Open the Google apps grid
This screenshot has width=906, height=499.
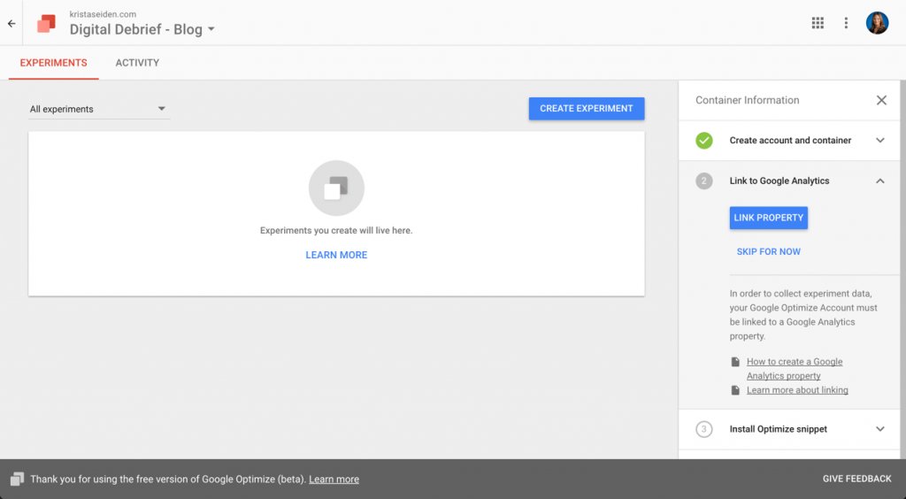[818, 23]
